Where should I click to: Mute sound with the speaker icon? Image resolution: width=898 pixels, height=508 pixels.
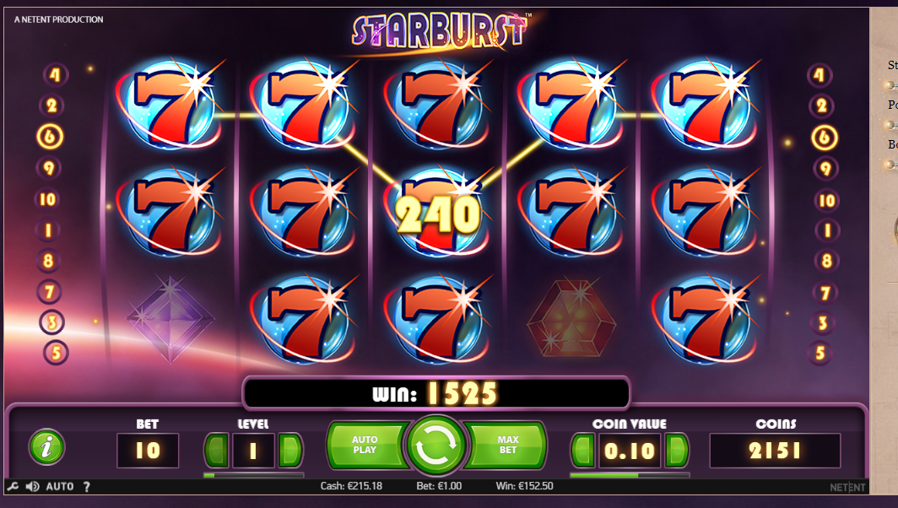click(33, 486)
